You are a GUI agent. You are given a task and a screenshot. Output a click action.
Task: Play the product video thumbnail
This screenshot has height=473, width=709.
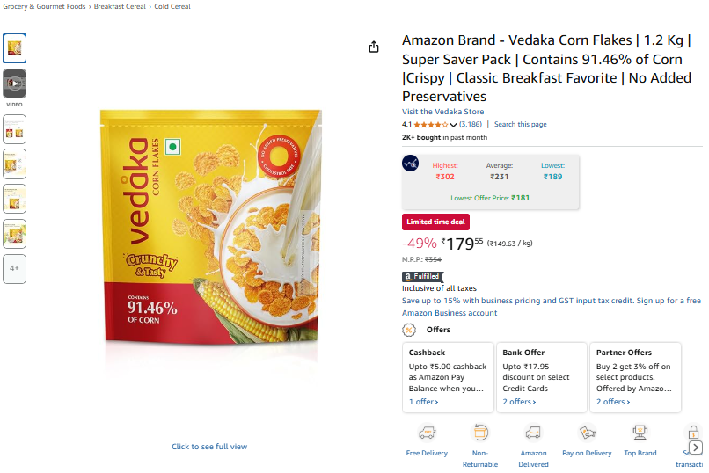(14, 84)
